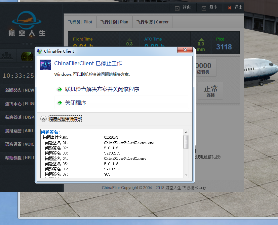
Task: Open the pilots group icon
Action: pyautogui.click(x=7, y=56)
